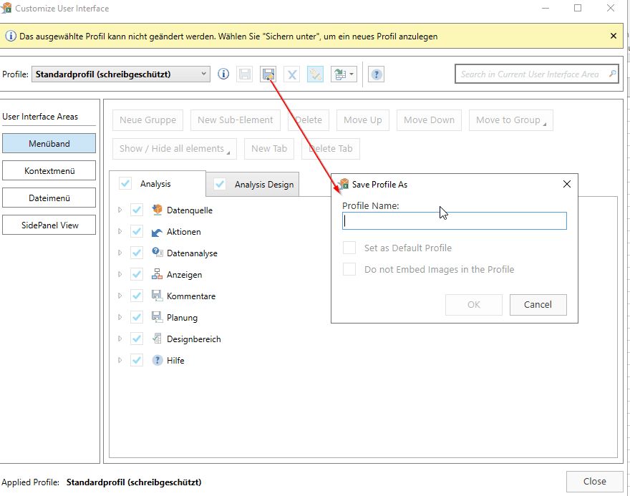Select the Kontextmenü interface area

coord(49,170)
